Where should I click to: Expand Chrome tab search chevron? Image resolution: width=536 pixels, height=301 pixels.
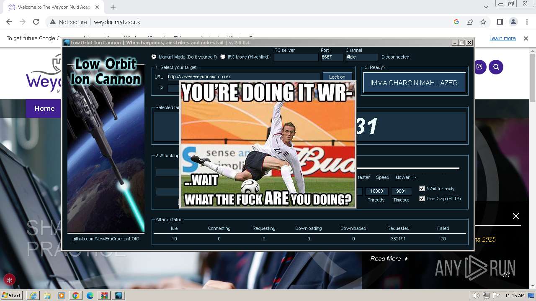(486, 7)
